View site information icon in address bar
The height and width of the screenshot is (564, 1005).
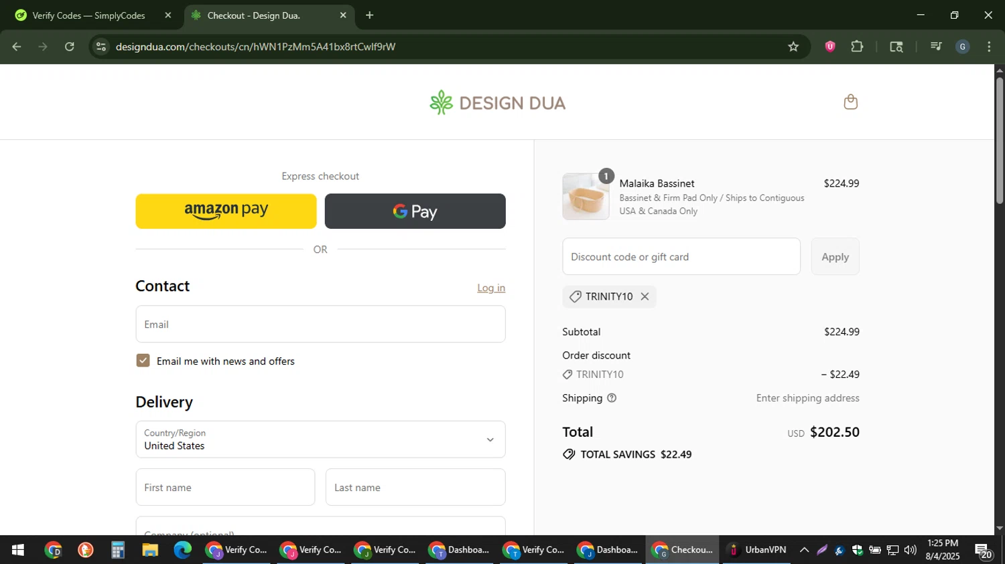pyautogui.click(x=101, y=47)
